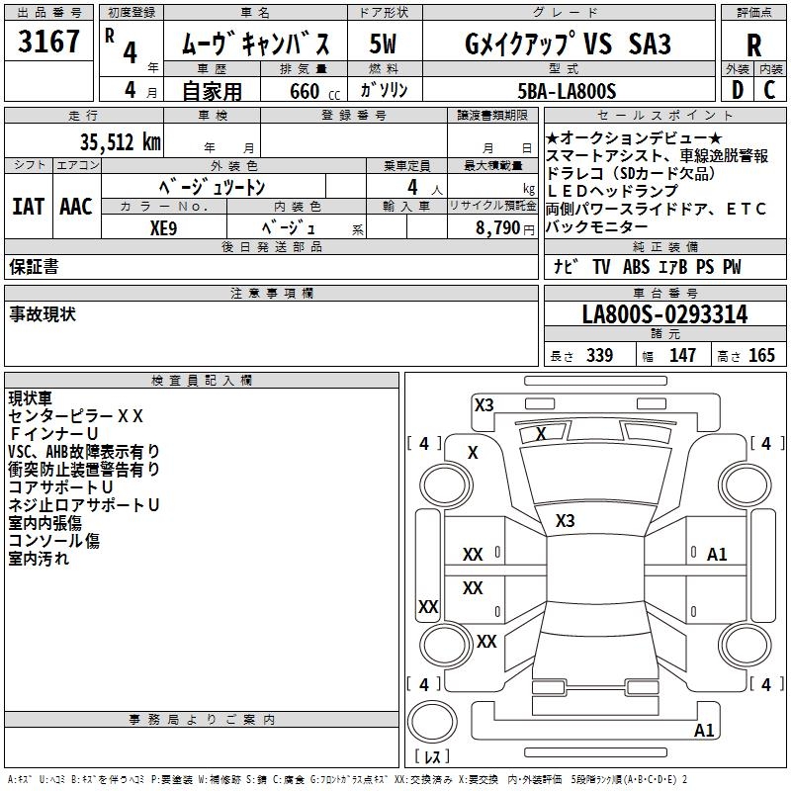791x791 pixels.
Task: Select grade GメイクアップVS SA3
Action: point(568,44)
